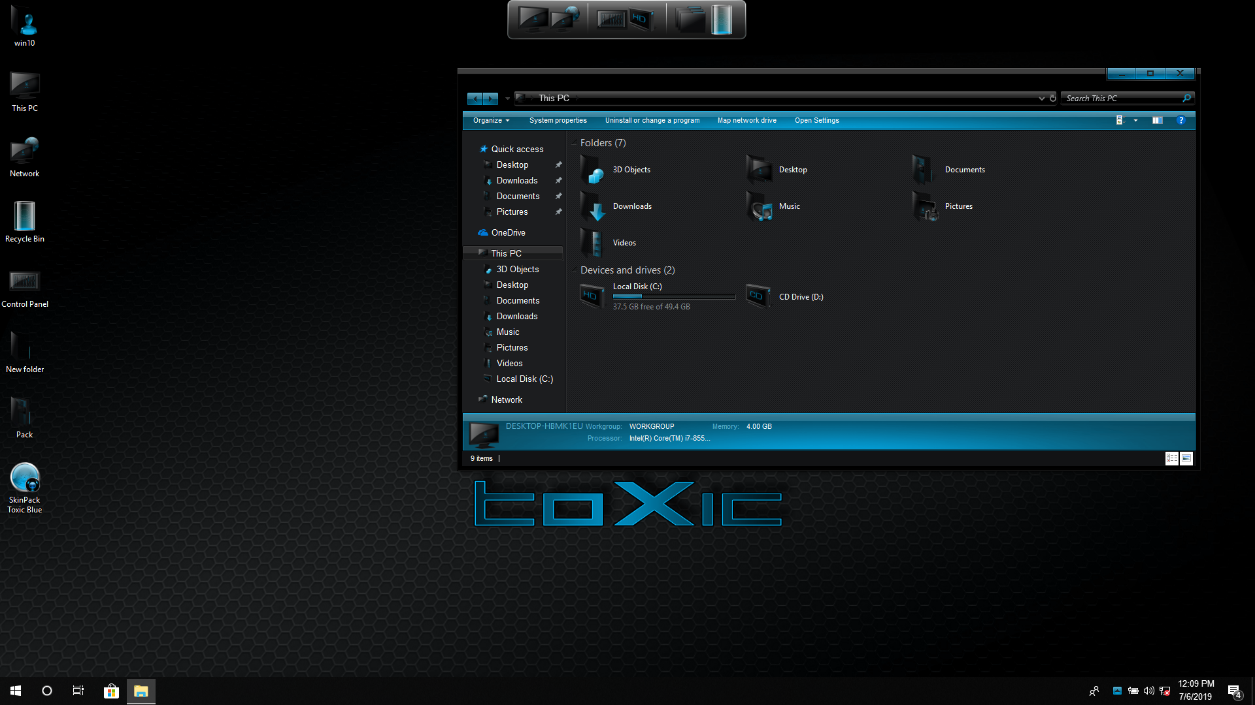Open the Organize dropdown menu

pos(491,120)
